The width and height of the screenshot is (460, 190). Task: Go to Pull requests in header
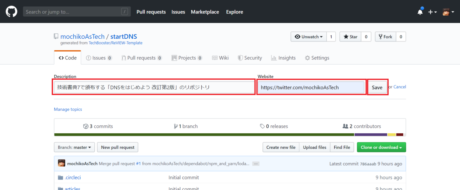pyautogui.click(x=151, y=12)
